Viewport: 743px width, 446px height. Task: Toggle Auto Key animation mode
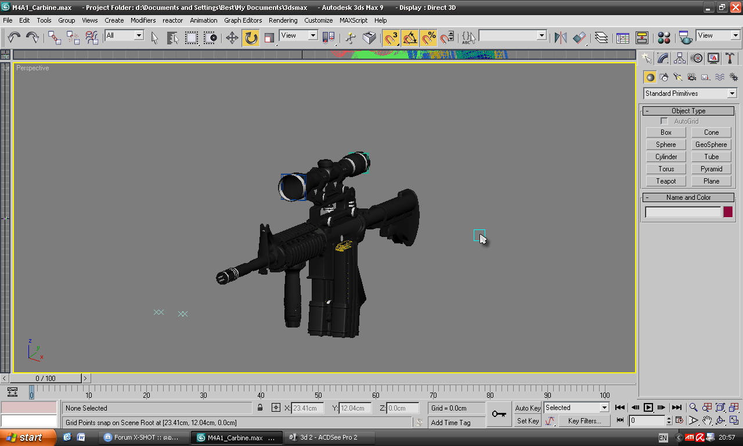click(528, 408)
